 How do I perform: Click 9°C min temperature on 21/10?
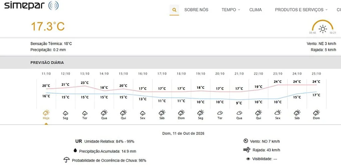tap(239, 103)
